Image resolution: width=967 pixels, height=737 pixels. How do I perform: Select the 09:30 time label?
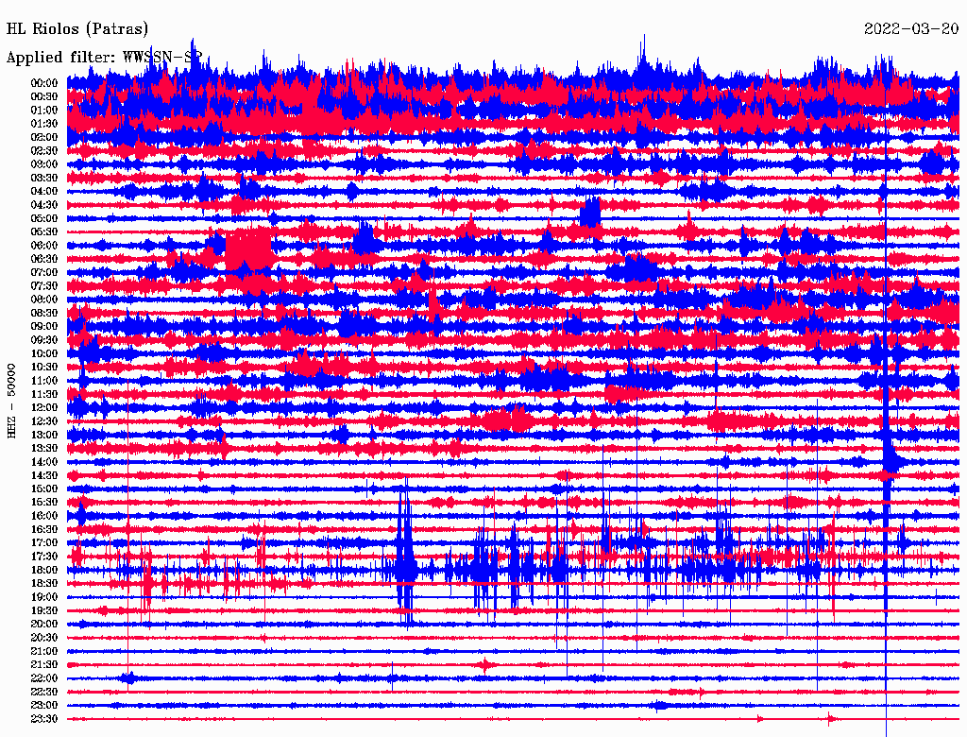click(44, 340)
